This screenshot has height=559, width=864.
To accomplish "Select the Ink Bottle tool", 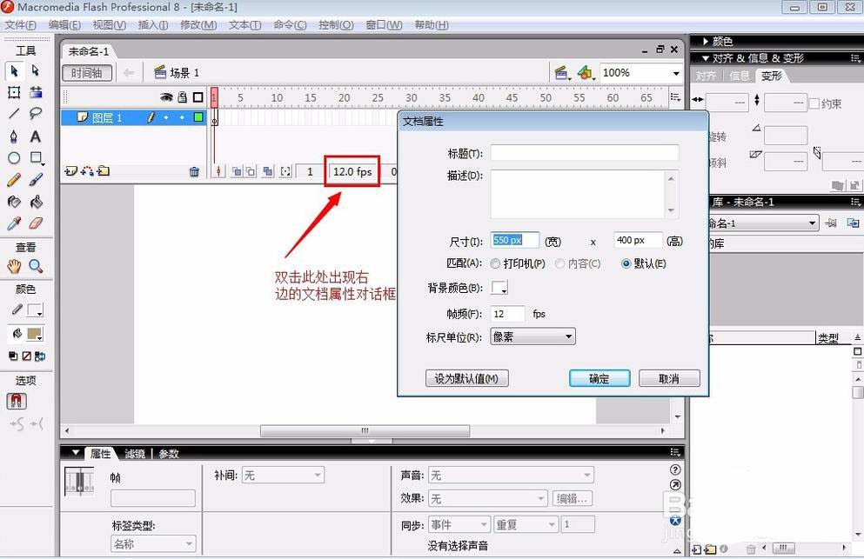I will pos(14,202).
